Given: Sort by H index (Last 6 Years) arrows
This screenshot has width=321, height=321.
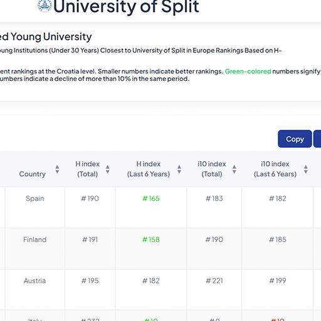Looking at the screenshot, I should (179, 169).
